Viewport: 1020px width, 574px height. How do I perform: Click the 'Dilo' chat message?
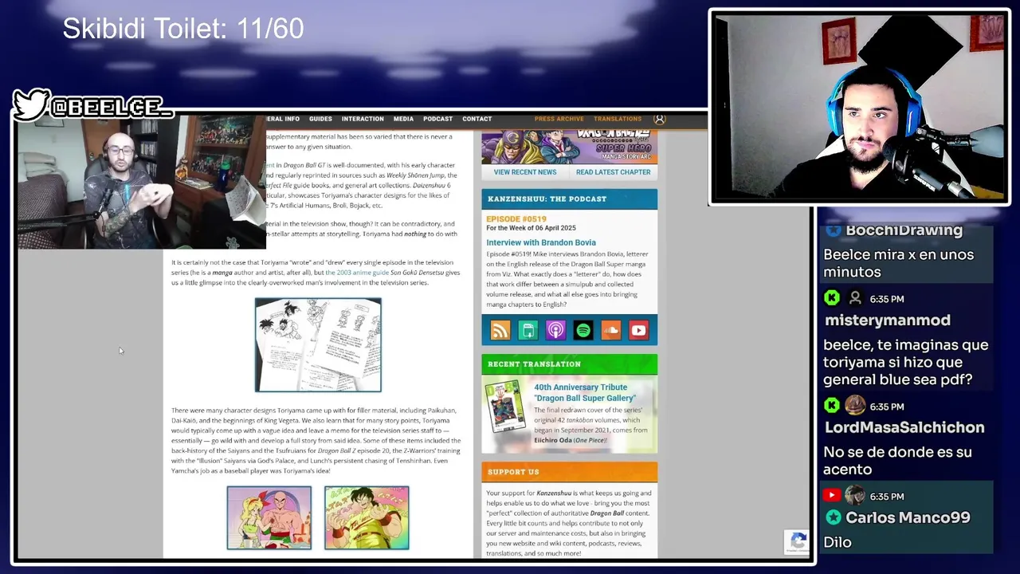coord(838,542)
